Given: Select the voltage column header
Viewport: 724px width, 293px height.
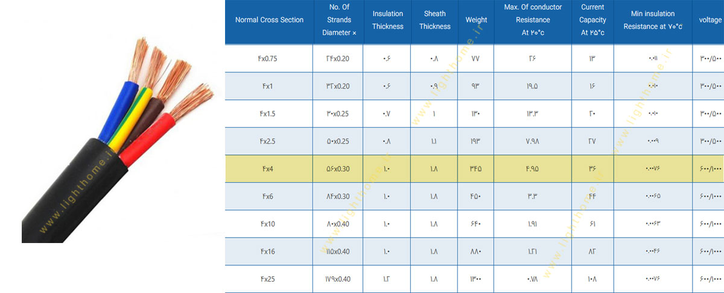Looking at the screenshot, I should click(708, 20).
